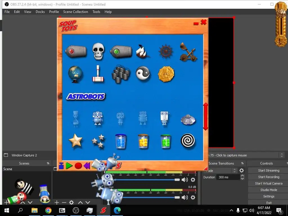Open the View menu in OBS
This screenshot has width=288, height=216.
click(x=28, y=12)
